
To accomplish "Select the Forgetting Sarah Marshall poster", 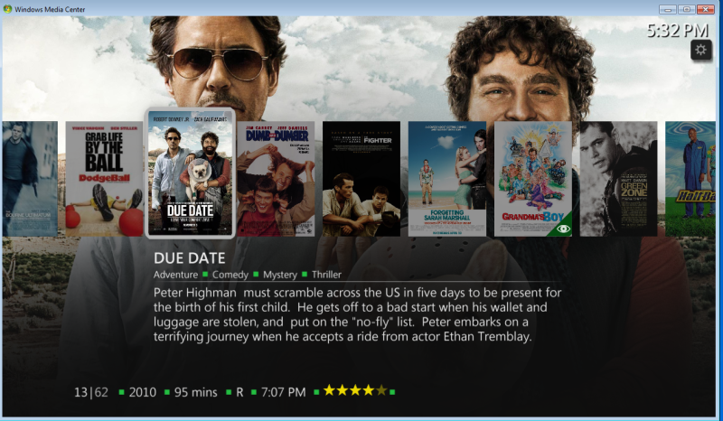I will pyautogui.click(x=447, y=179).
